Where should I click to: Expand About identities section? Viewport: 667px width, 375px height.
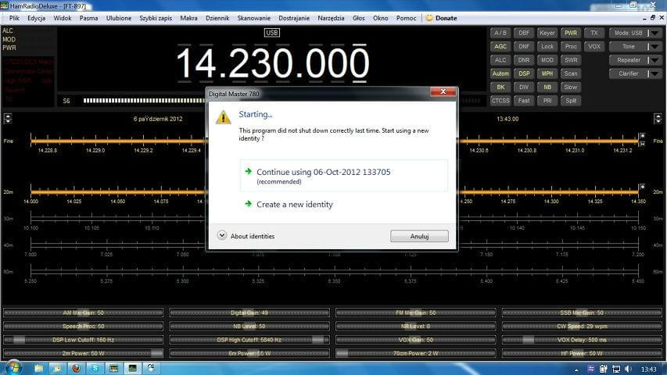[x=246, y=236]
